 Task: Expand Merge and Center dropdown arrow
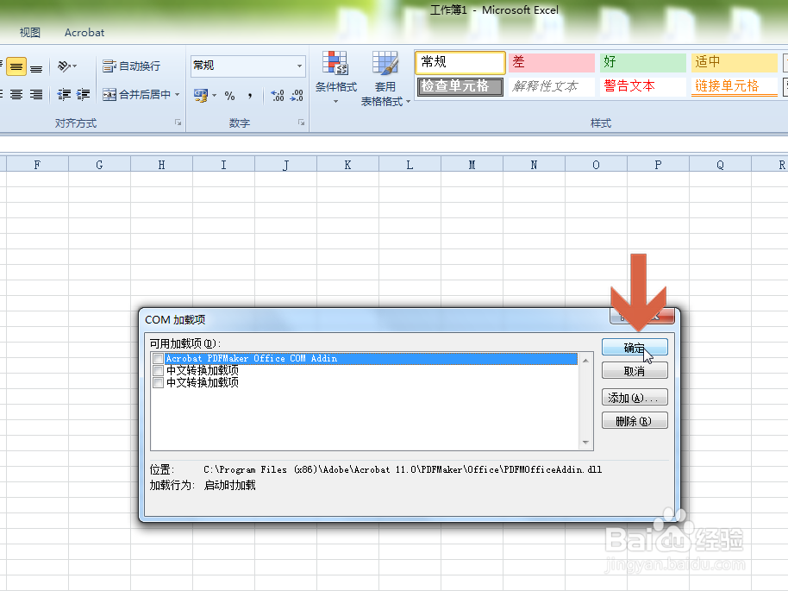click(177, 94)
